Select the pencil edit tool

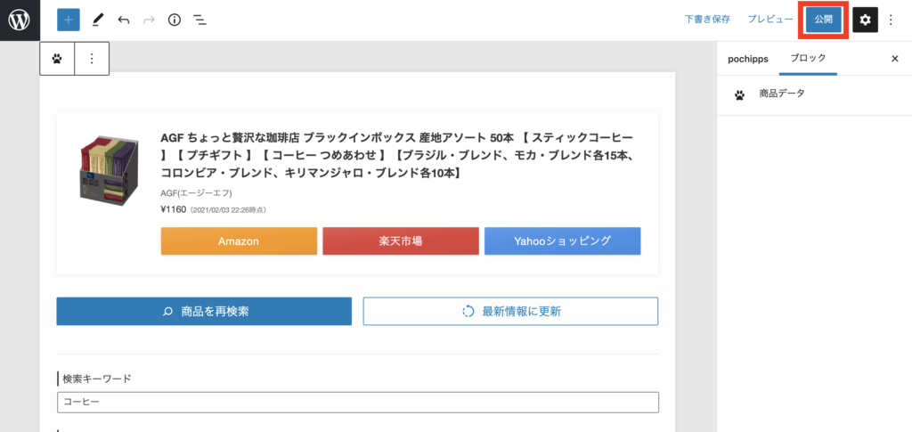pos(97,20)
